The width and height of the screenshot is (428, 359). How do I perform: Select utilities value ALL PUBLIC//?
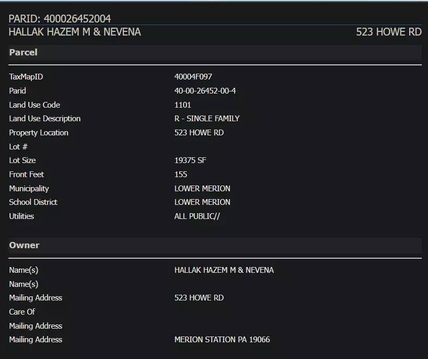click(197, 216)
